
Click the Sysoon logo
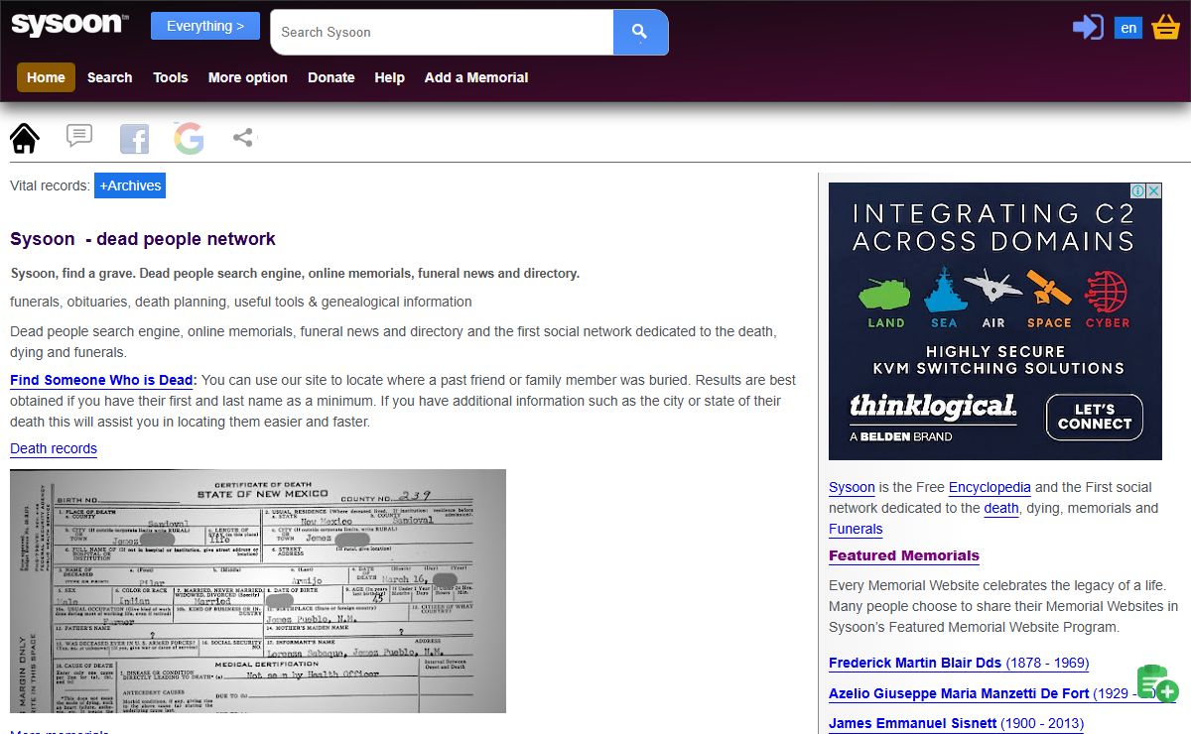point(68,25)
